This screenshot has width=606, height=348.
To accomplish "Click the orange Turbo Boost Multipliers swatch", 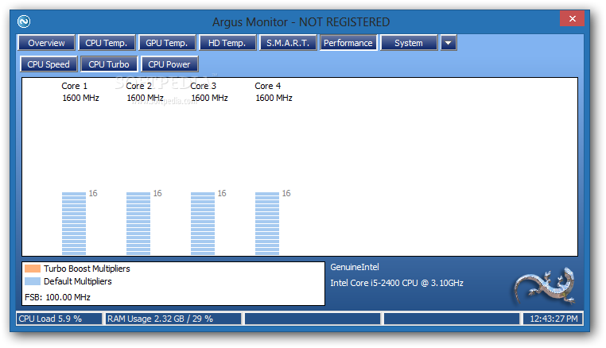I will [x=33, y=269].
